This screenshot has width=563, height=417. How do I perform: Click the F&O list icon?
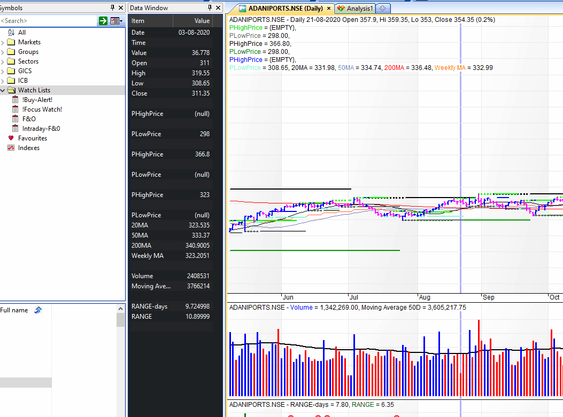[x=16, y=119]
